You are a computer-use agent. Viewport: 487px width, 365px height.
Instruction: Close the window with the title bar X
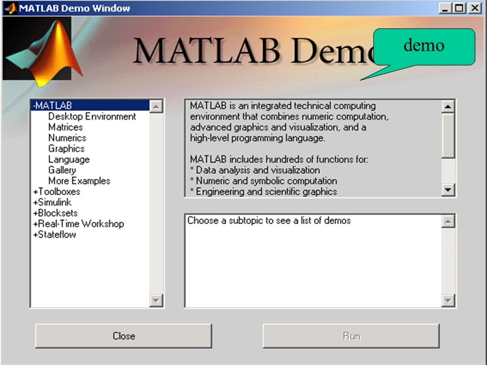(475, 8)
